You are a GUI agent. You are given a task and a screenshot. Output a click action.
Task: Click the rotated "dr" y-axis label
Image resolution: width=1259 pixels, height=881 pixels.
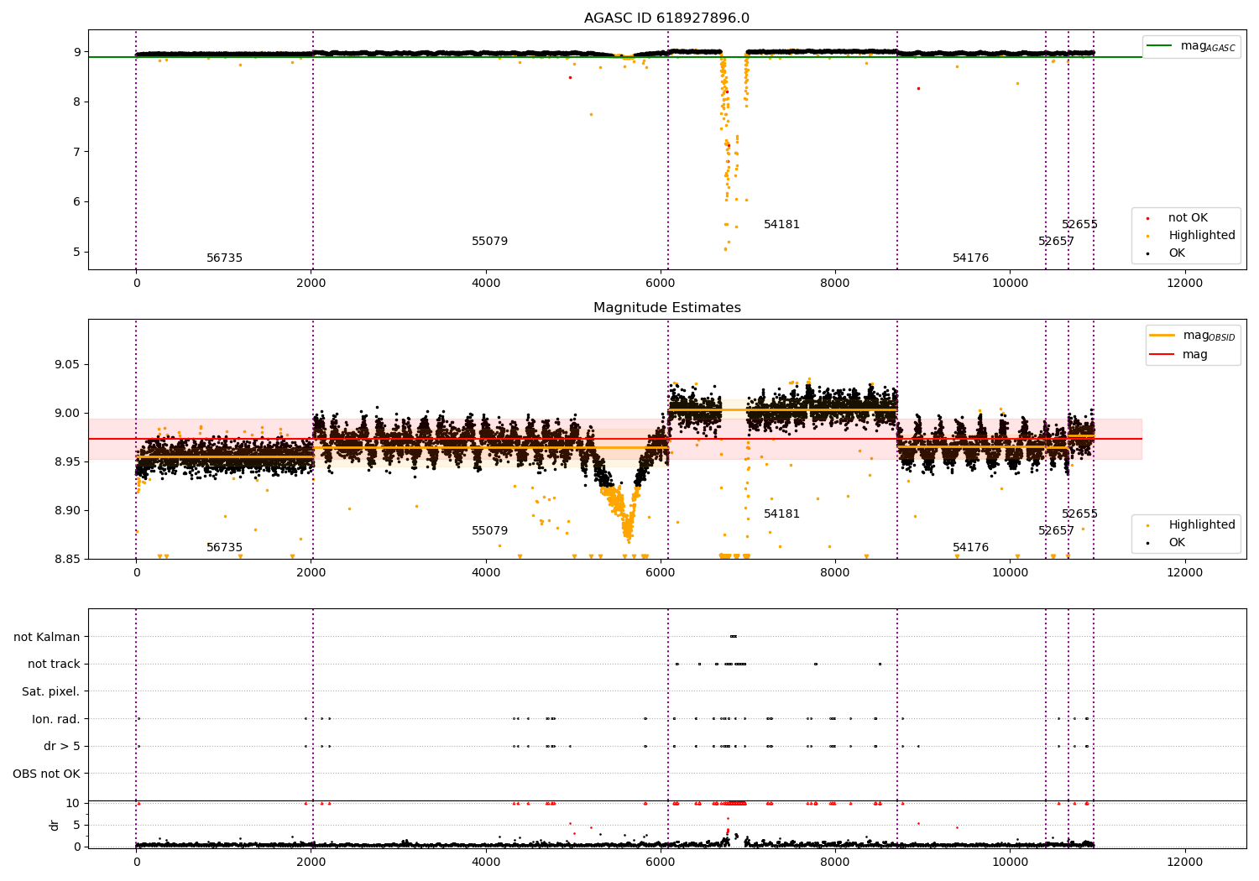(55, 825)
